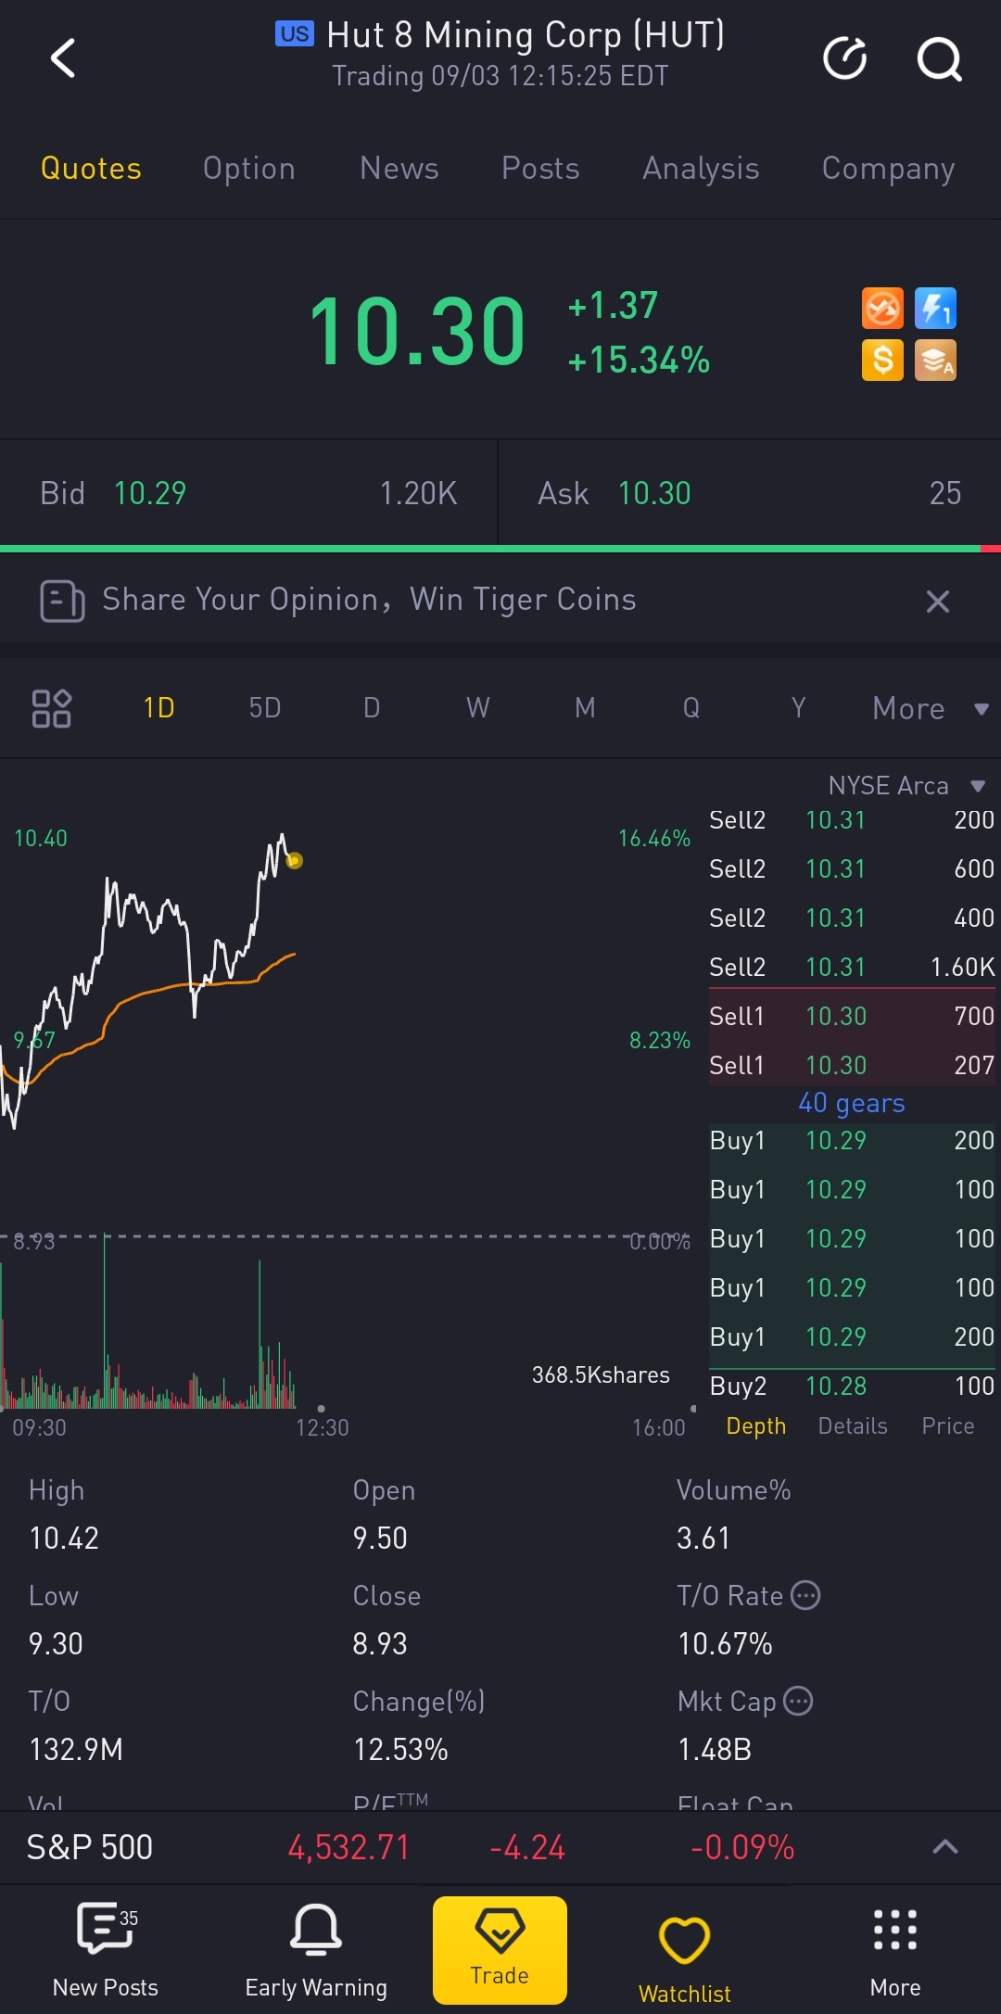Tap the orange circular badge icon
This screenshot has width=1001, height=2014.
point(882,309)
